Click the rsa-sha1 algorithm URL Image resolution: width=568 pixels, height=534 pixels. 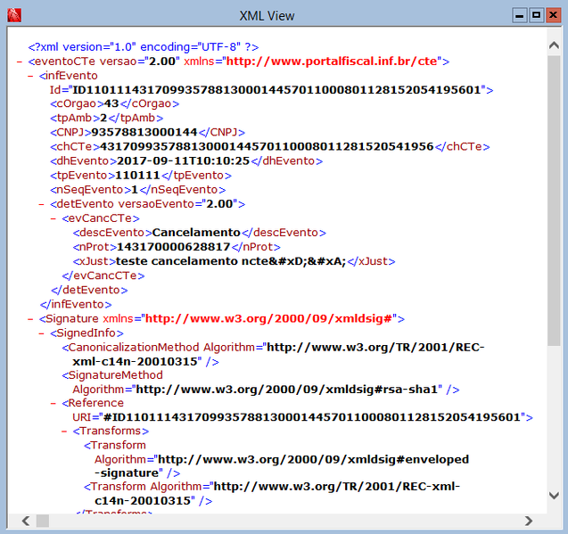[x=286, y=390]
